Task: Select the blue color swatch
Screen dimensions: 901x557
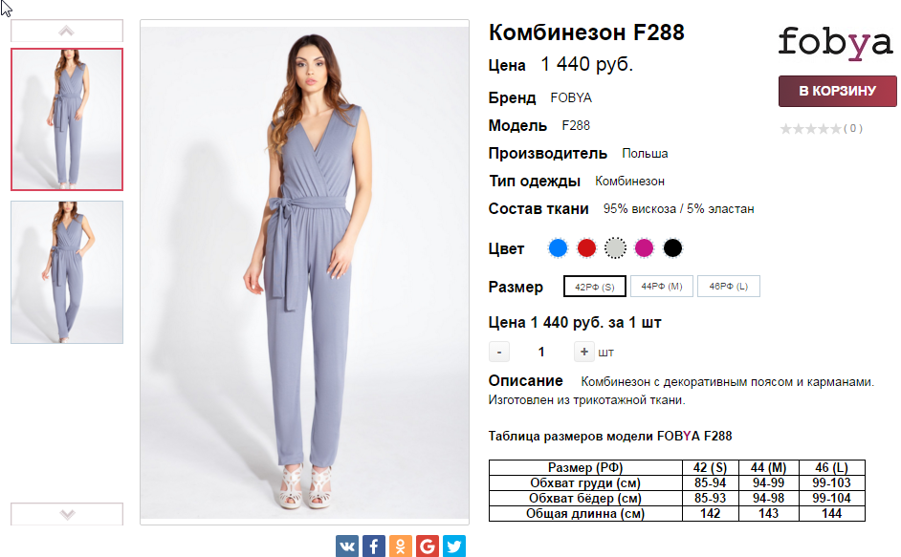Action: click(558, 248)
